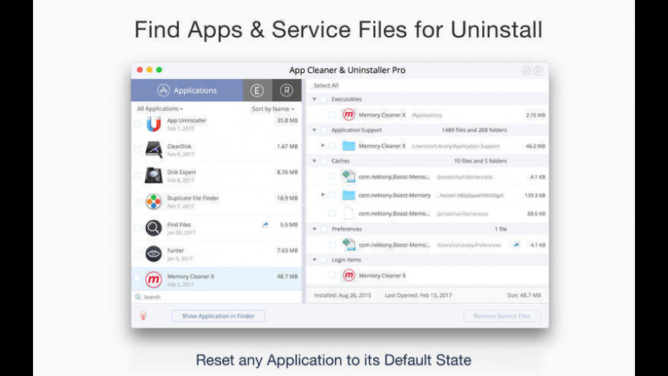The image size is (668, 376).
Task: Click the Duplicate File Finder icon
Action: [154, 202]
